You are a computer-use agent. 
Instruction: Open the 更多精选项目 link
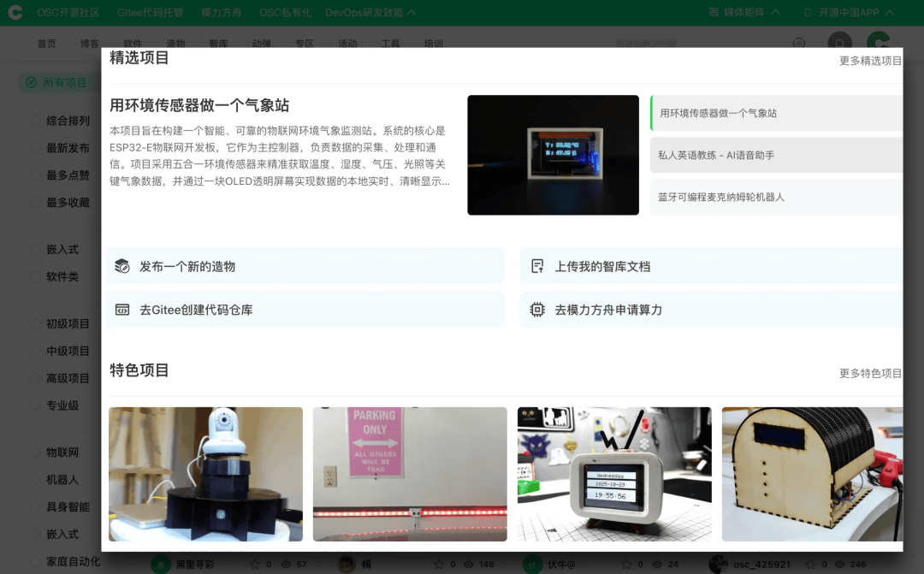(x=870, y=61)
